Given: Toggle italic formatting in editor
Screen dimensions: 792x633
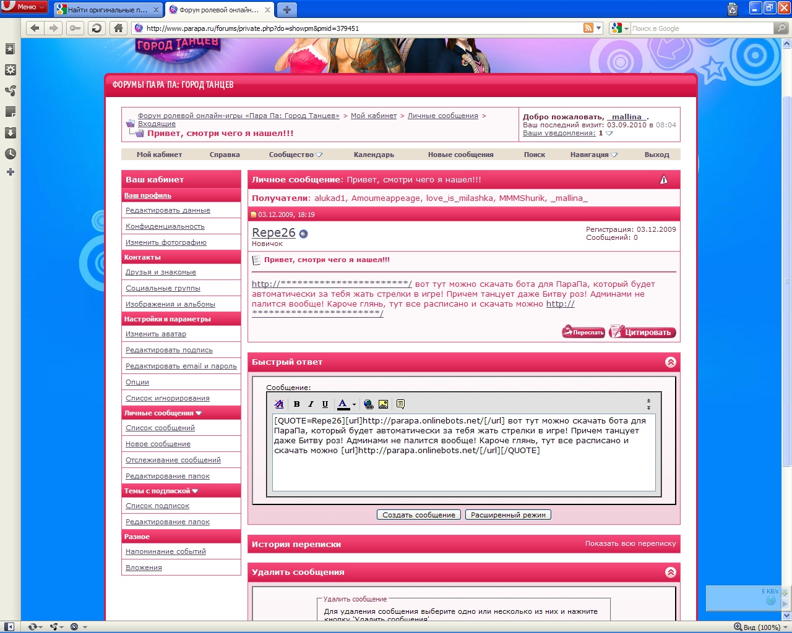Looking at the screenshot, I should tap(311, 404).
